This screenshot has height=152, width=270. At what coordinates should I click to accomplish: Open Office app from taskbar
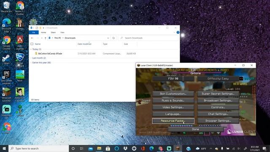[143, 148]
